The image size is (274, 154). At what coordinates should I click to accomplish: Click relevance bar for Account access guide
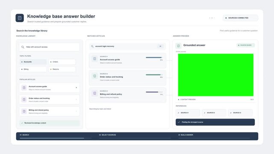pyautogui.click(x=154, y=57)
